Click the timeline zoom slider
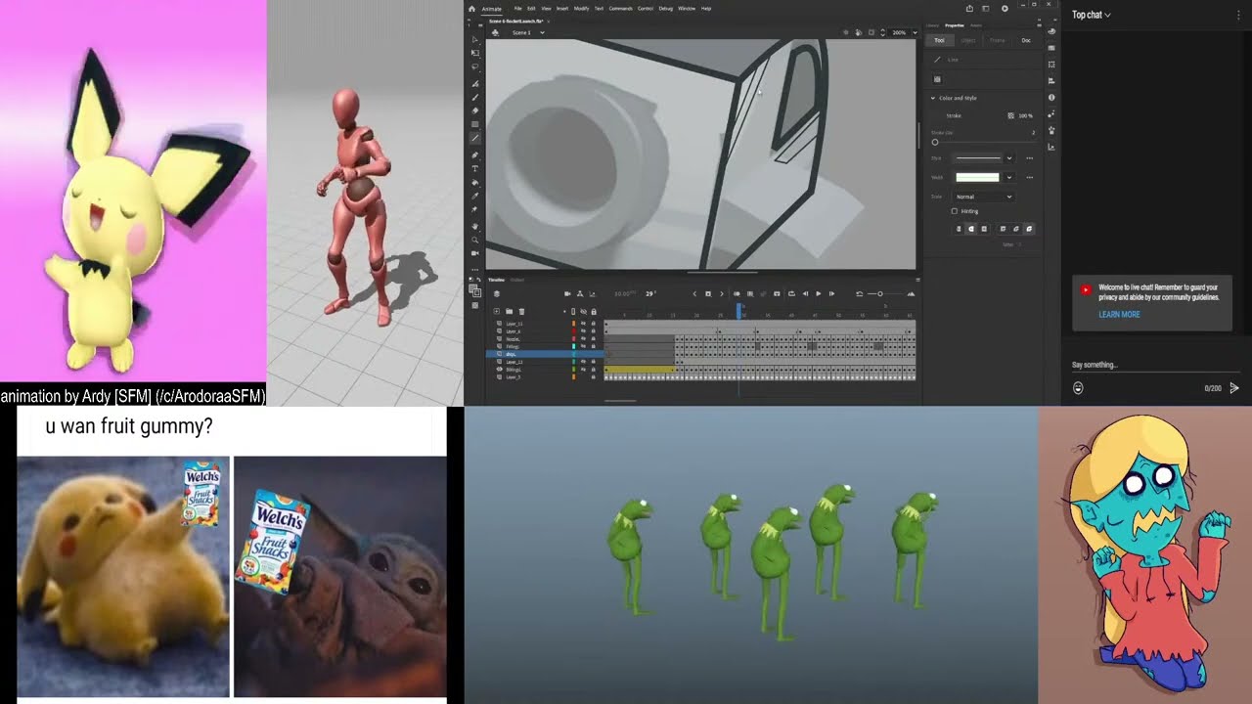1252x704 pixels. coord(880,294)
